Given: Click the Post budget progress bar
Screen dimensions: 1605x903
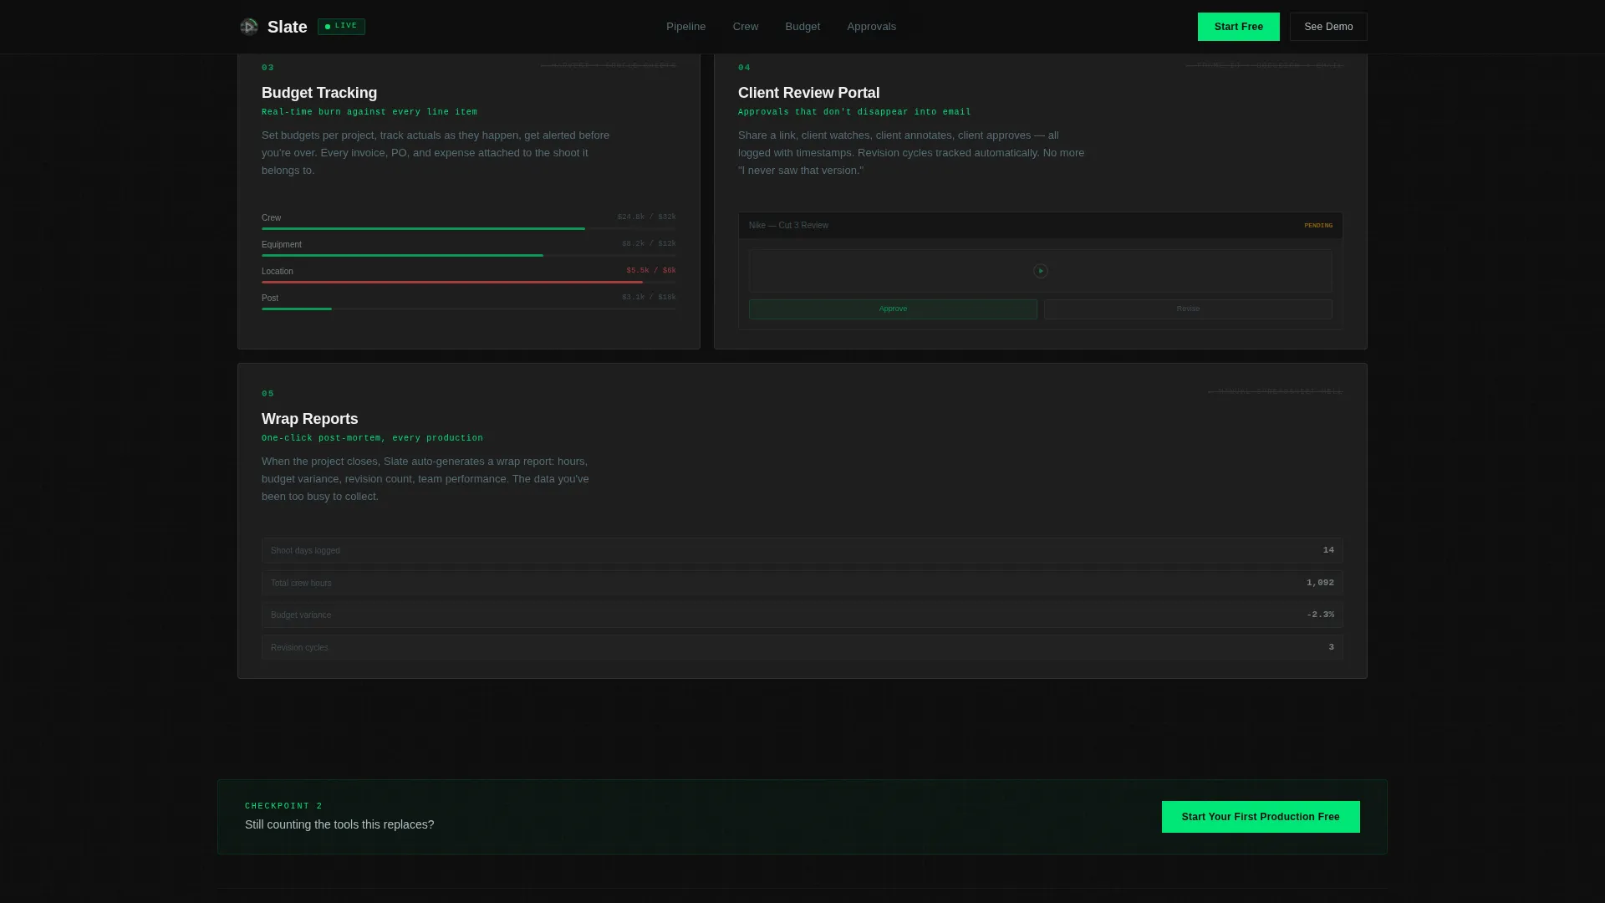Looking at the screenshot, I should click(468, 309).
